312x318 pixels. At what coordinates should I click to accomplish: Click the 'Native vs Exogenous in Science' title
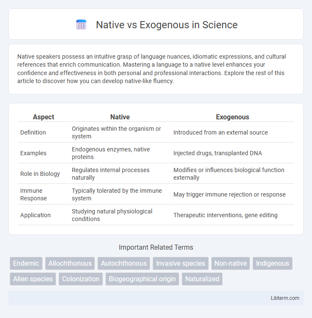click(167, 25)
